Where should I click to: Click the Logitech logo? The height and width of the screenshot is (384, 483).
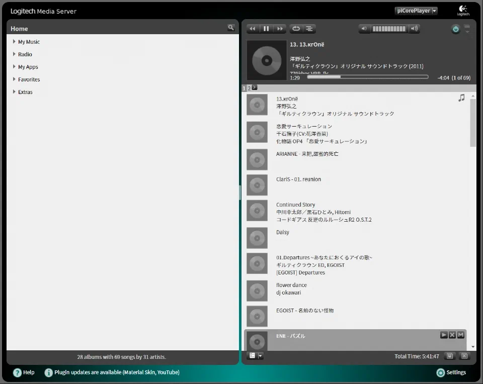click(463, 11)
